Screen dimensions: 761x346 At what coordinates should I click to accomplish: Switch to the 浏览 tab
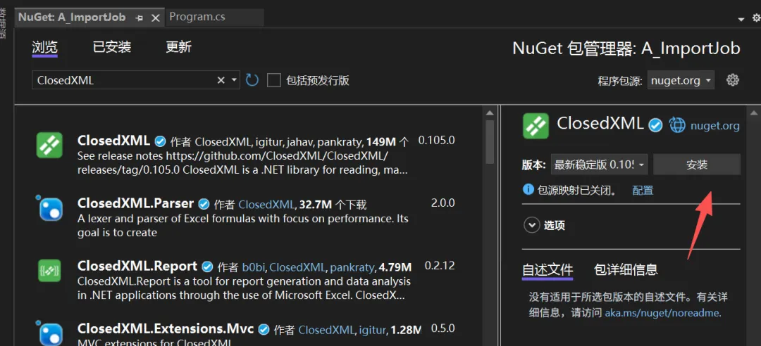[x=44, y=47]
